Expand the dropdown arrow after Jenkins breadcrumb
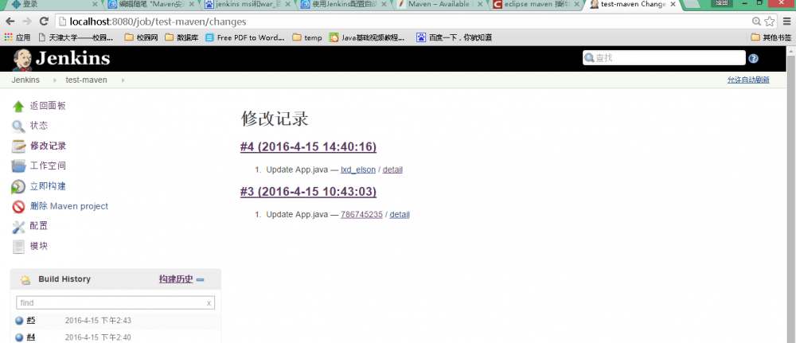796x343 pixels. tap(54, 80)
